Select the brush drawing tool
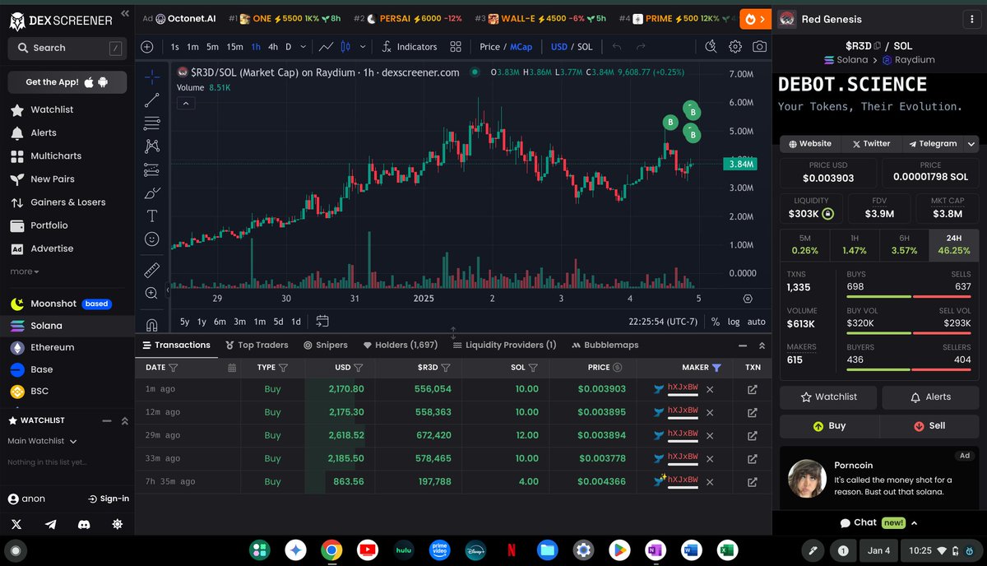Viewport: 987px width, 566px height. 152,193
